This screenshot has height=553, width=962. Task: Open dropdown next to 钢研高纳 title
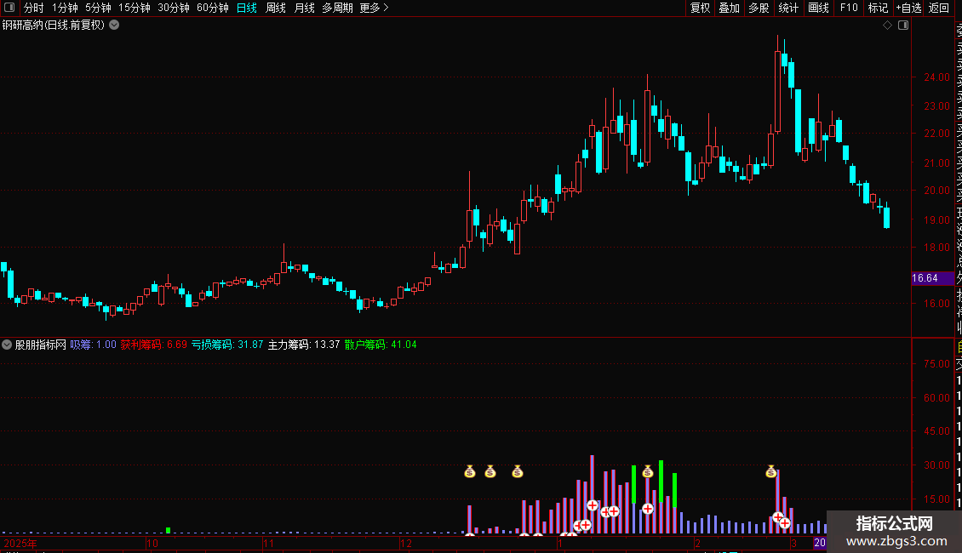(114, 26)
